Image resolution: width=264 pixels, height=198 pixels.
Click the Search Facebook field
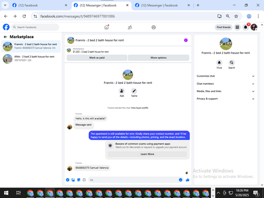pyautogui.click(x=35, y=27)
